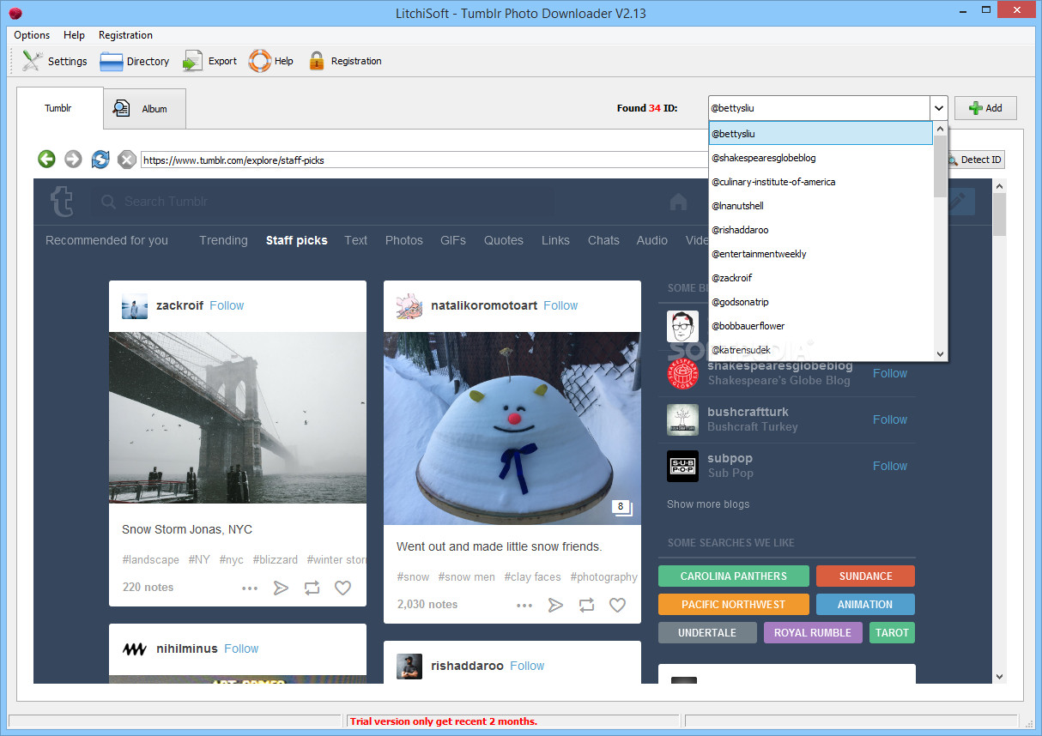Open the Registration menu in menu bar
Image resolution: width=1042 pixels, height=736 pixels.
pos(125,35)
